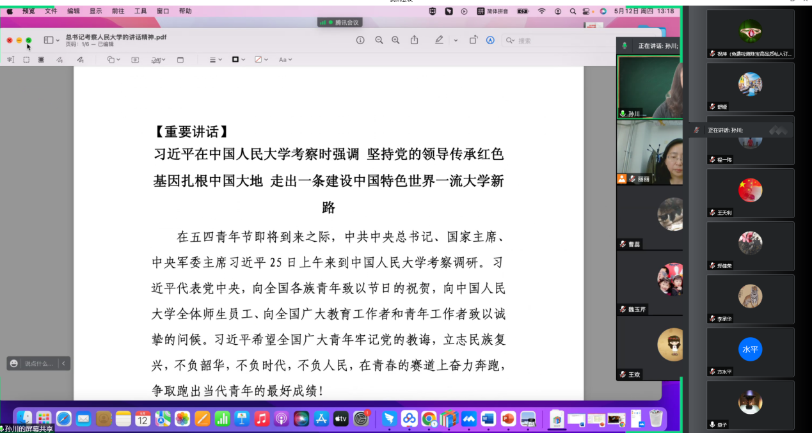Viewport: 812px width, 433px height.
Task: Select the text selection tool
Action: pyautogui.click(x=10, y=59)
